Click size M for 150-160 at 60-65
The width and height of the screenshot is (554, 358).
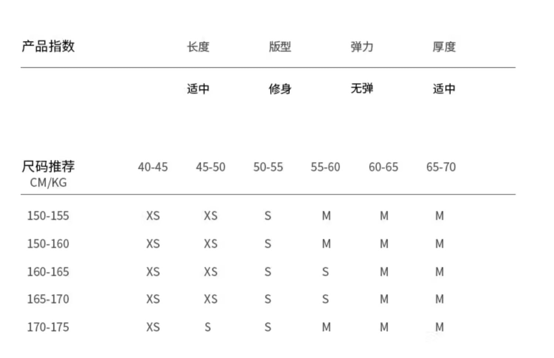point(384,244)
